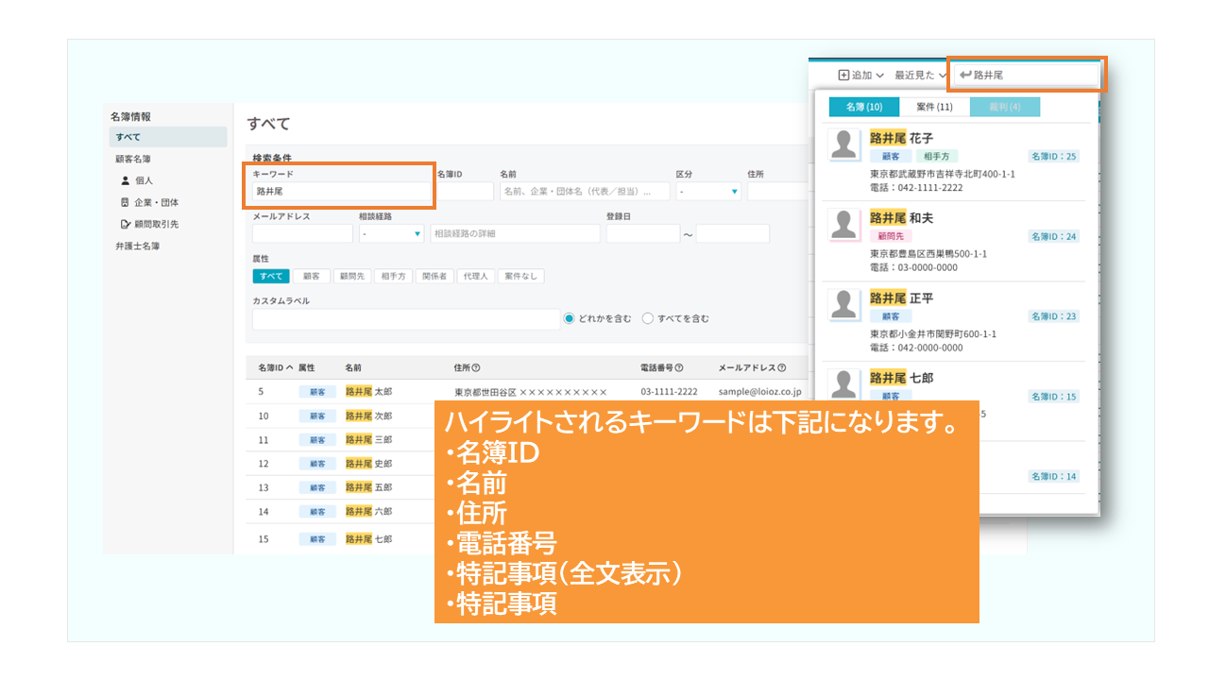Open the 区分 dropdown
The height and width of the screenshot is (680, 1209).
click(x=707, y=192)
